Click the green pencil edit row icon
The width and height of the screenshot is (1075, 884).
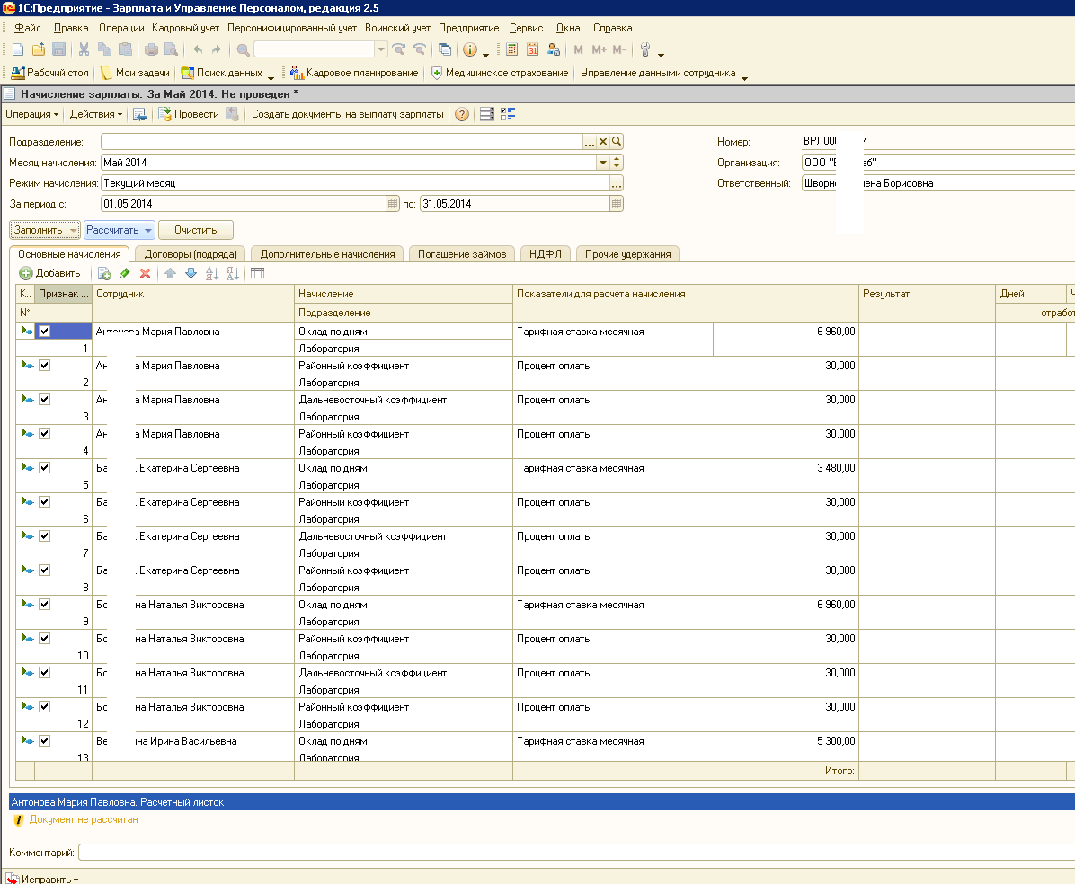tap(125, 273)
